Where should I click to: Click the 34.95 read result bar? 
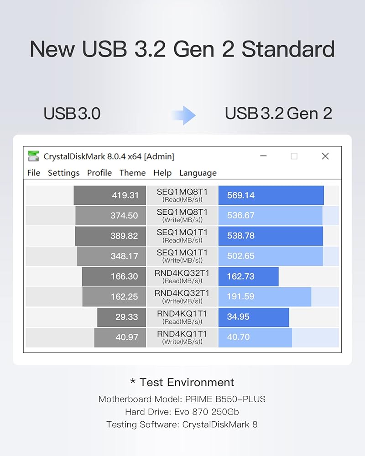tap(254, 317)
